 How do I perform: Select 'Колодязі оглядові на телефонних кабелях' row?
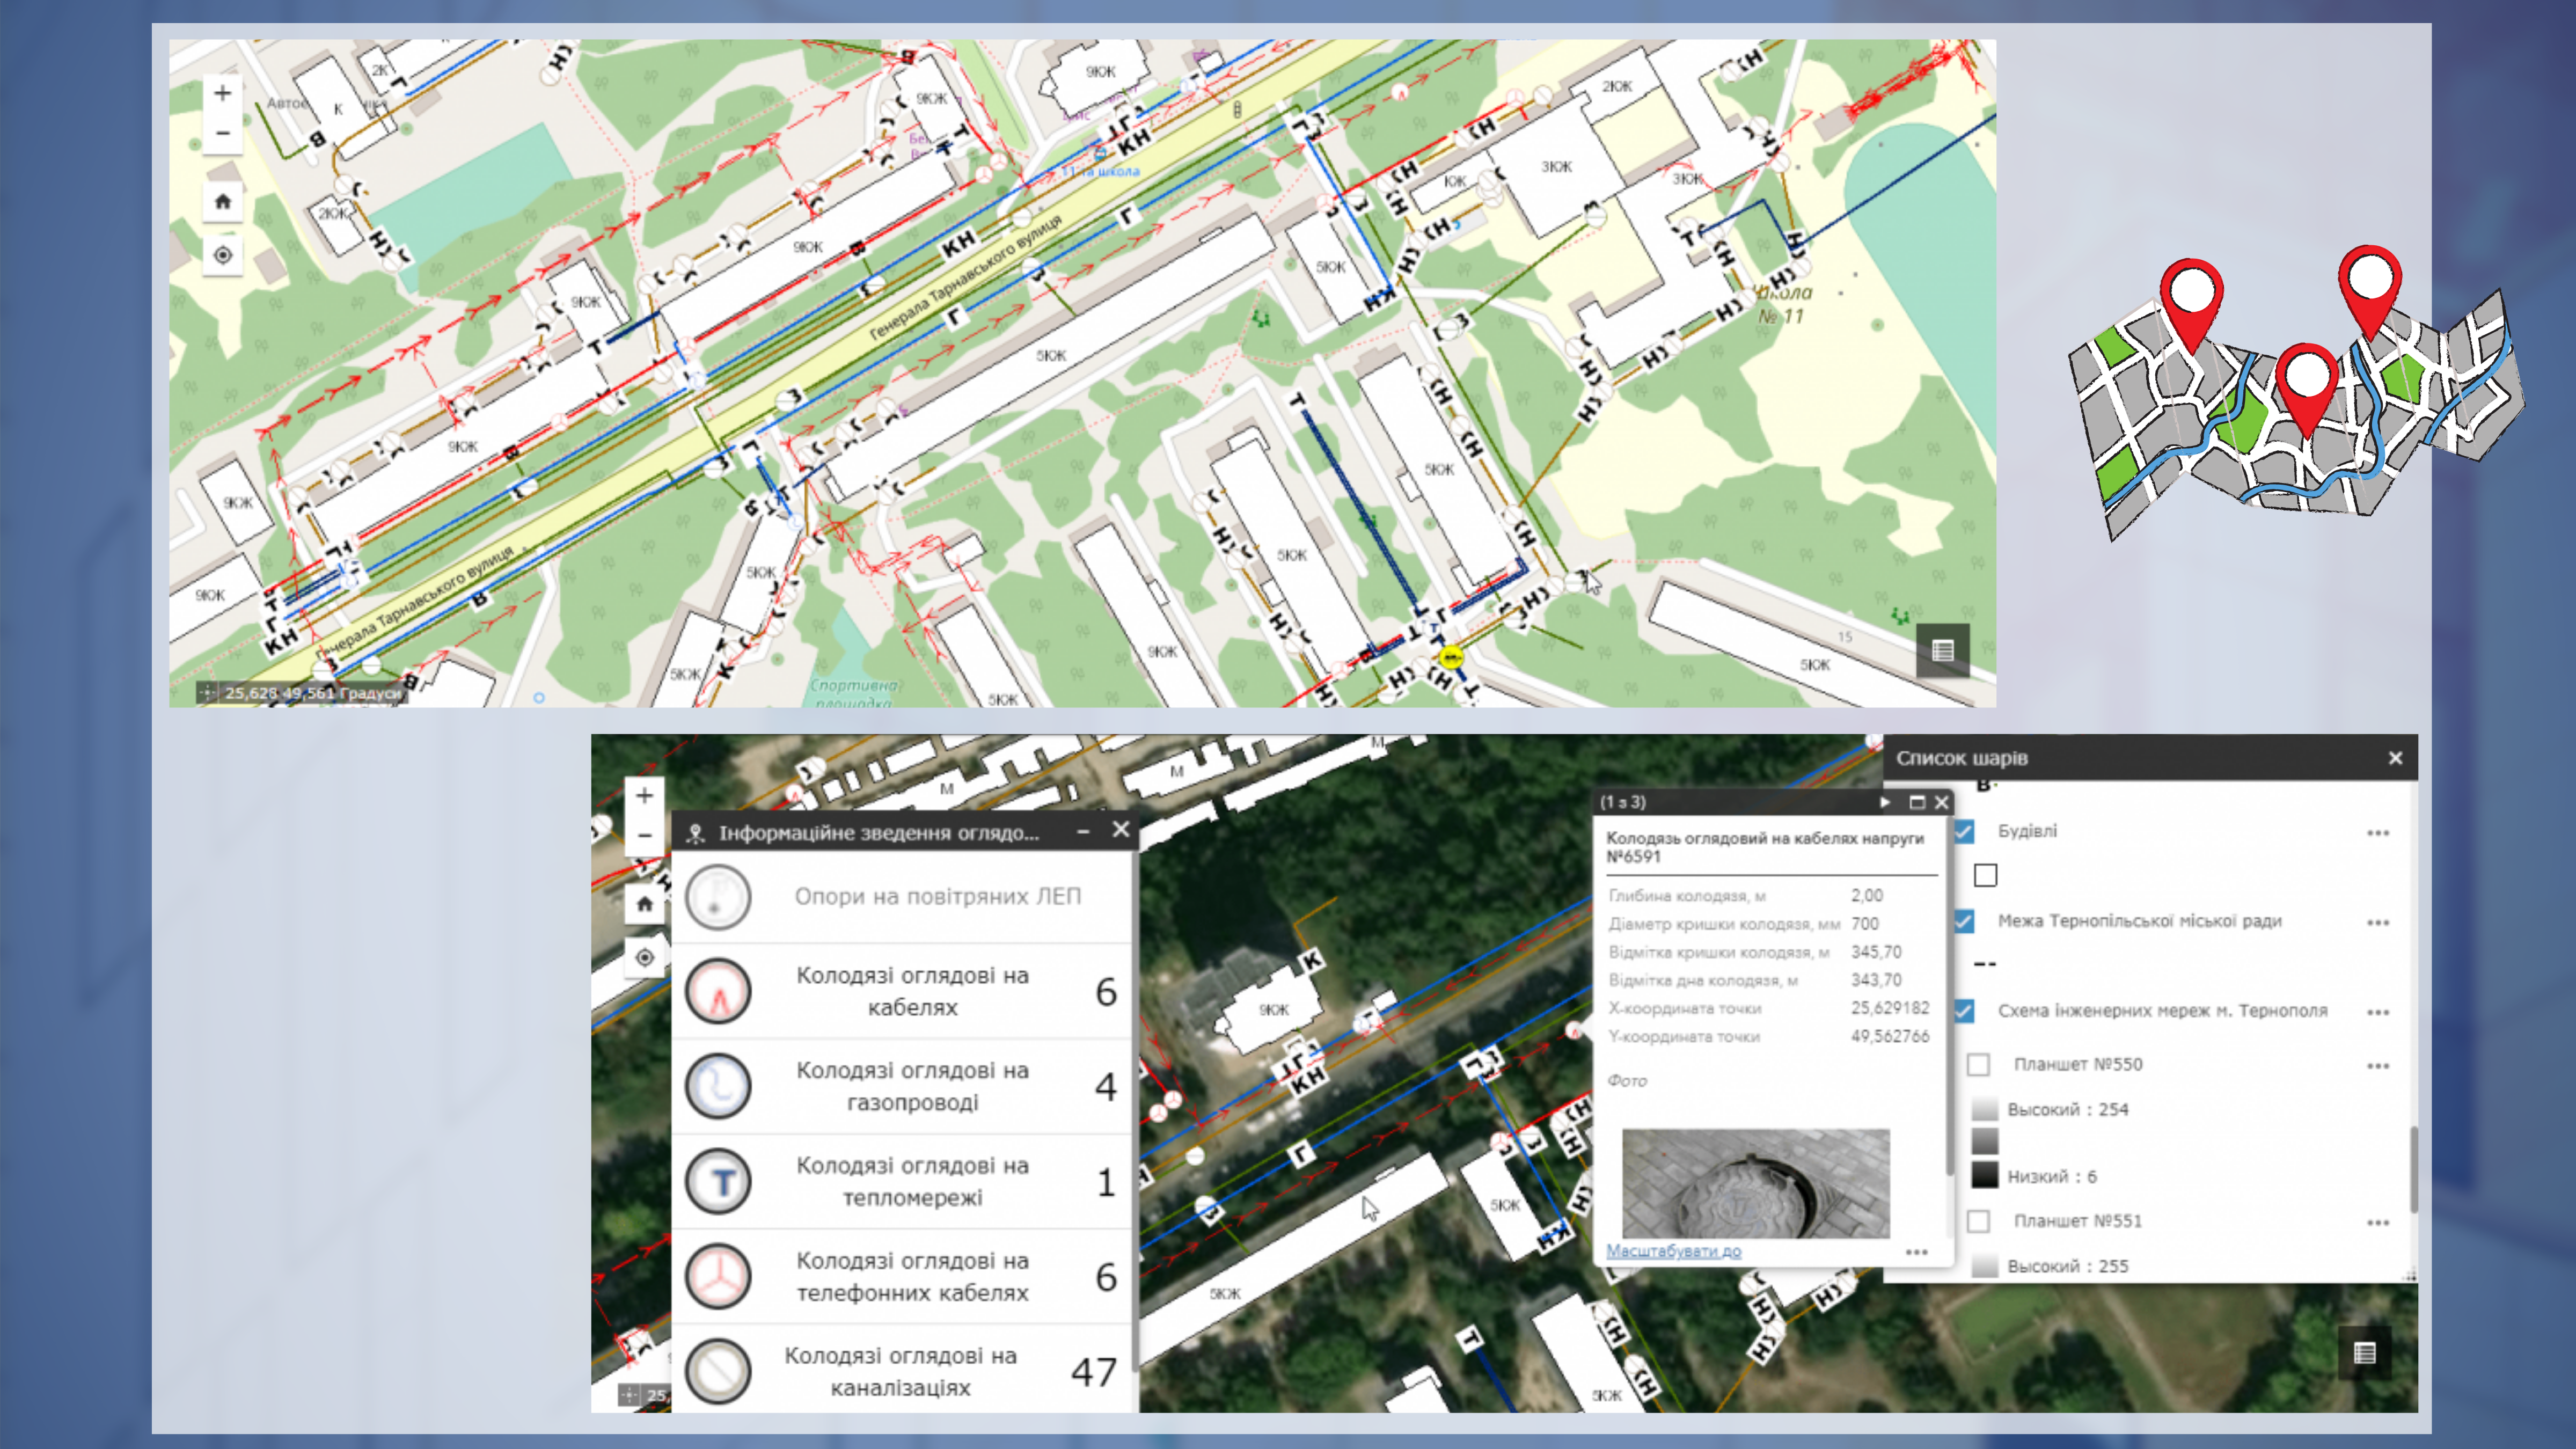902,1276
